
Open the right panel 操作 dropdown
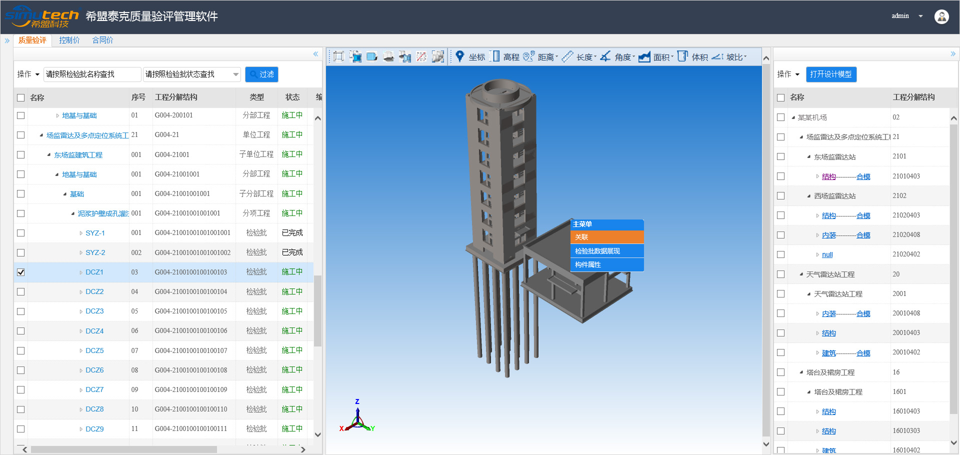[x=788, y=74]
